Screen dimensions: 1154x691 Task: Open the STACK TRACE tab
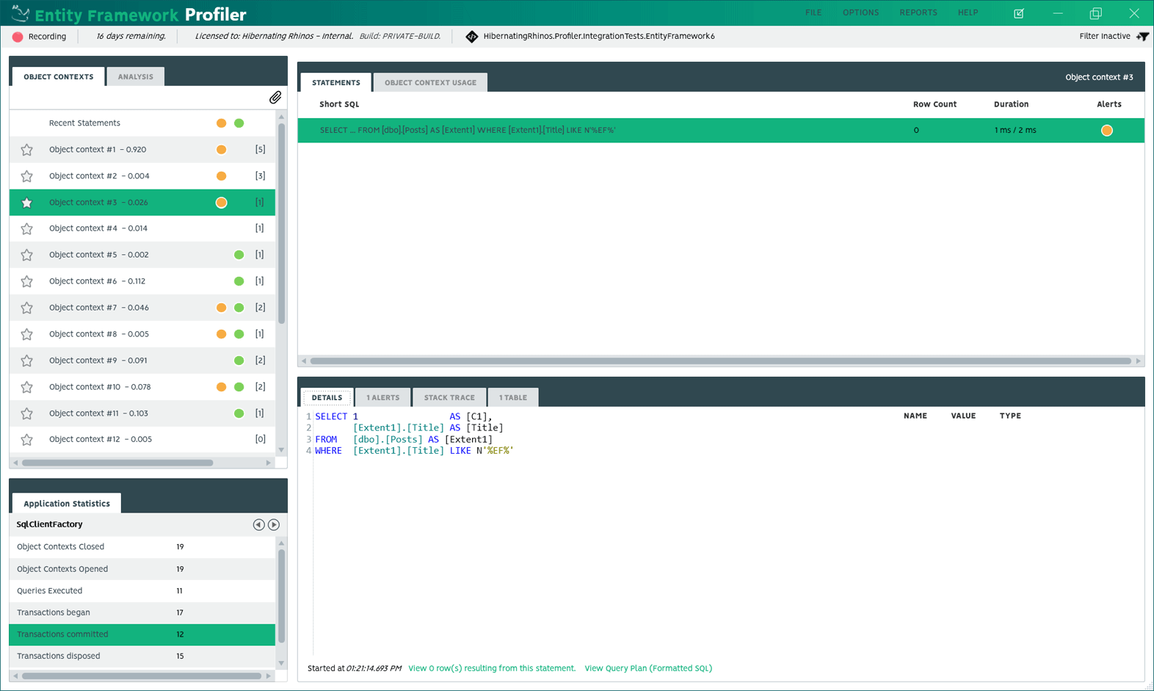449,397
